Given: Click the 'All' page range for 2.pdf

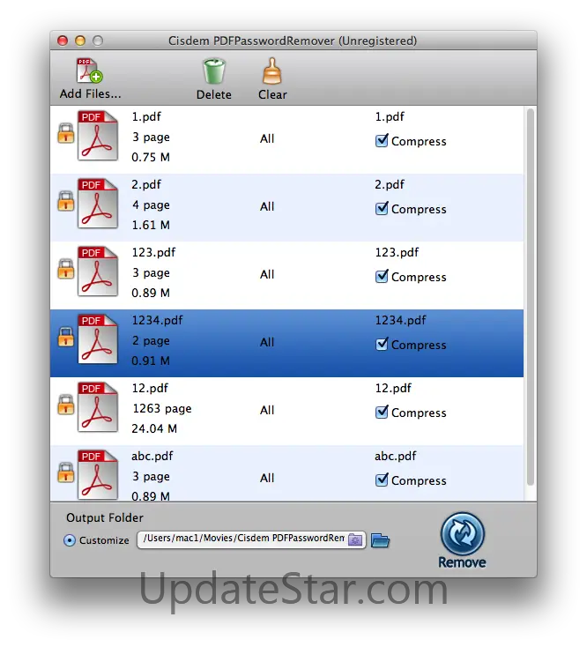Looking at the screenshot, I should pos(267,206).
